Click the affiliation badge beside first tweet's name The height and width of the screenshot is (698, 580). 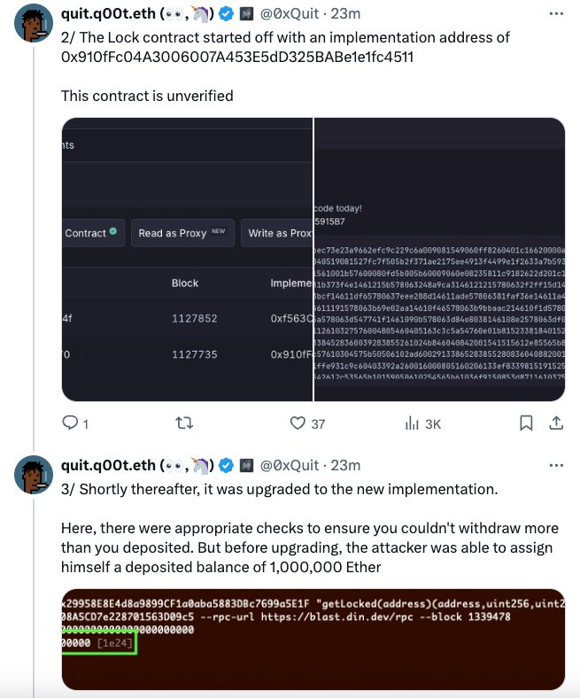(x=246, y=14)
